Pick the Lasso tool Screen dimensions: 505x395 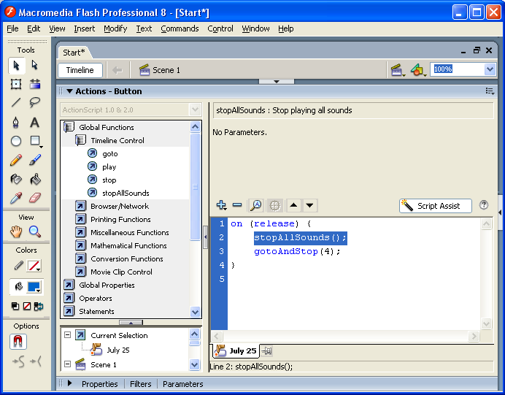point(34,102)
